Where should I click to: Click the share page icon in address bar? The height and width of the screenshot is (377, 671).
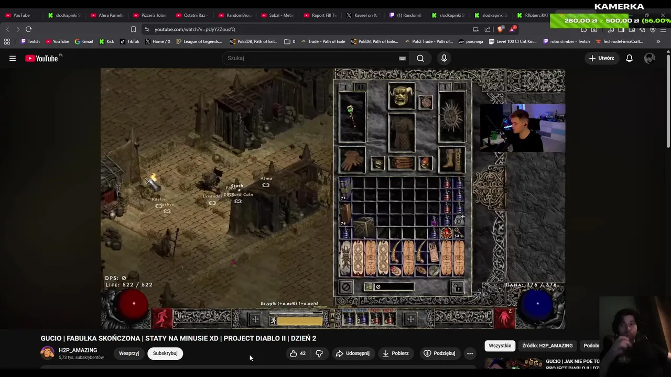click(488, 29)
